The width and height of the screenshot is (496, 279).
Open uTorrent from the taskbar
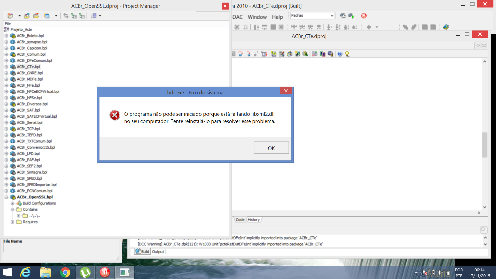click(x=85, y=272)
